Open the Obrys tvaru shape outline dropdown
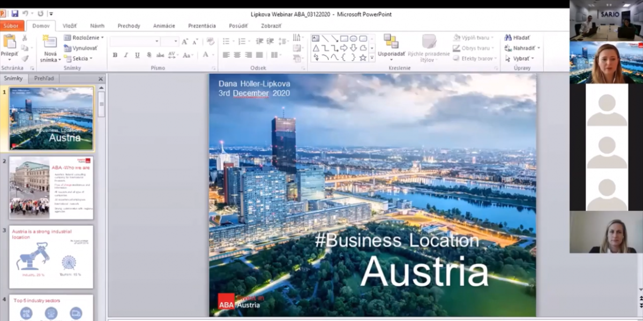This screenshot has width=643, height=321. [x=474, y=48]
